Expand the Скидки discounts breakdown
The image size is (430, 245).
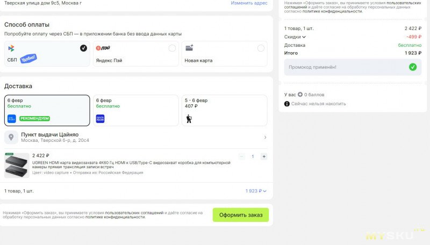click(295, 37)
